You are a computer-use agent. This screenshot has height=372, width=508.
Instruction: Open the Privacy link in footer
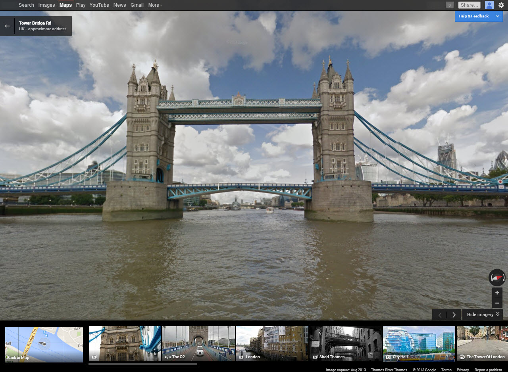(463, 370)
